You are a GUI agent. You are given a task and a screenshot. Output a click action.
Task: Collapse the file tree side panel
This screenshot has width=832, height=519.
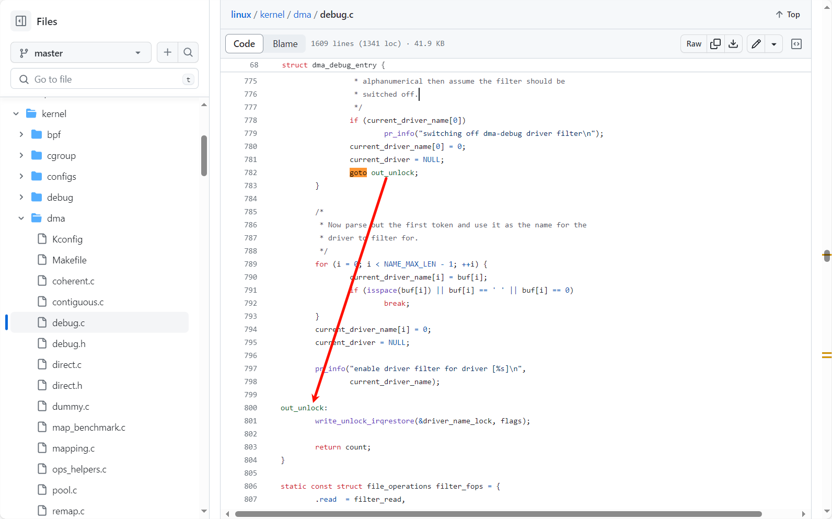21,21
